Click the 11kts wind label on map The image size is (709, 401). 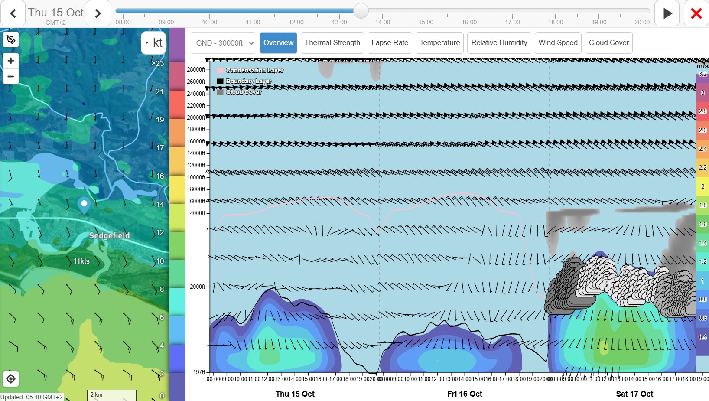81,261
